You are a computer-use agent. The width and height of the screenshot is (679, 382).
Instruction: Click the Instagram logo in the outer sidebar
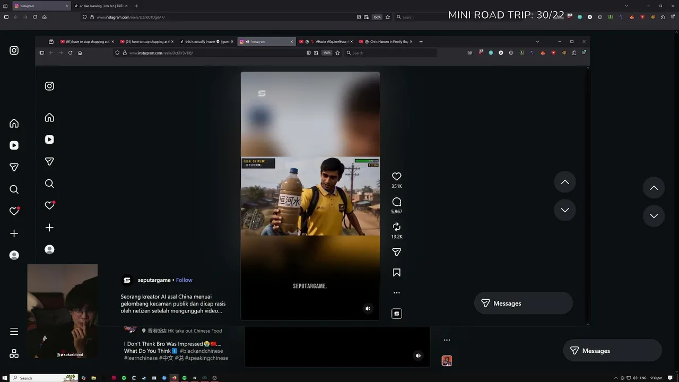point(14,50)
